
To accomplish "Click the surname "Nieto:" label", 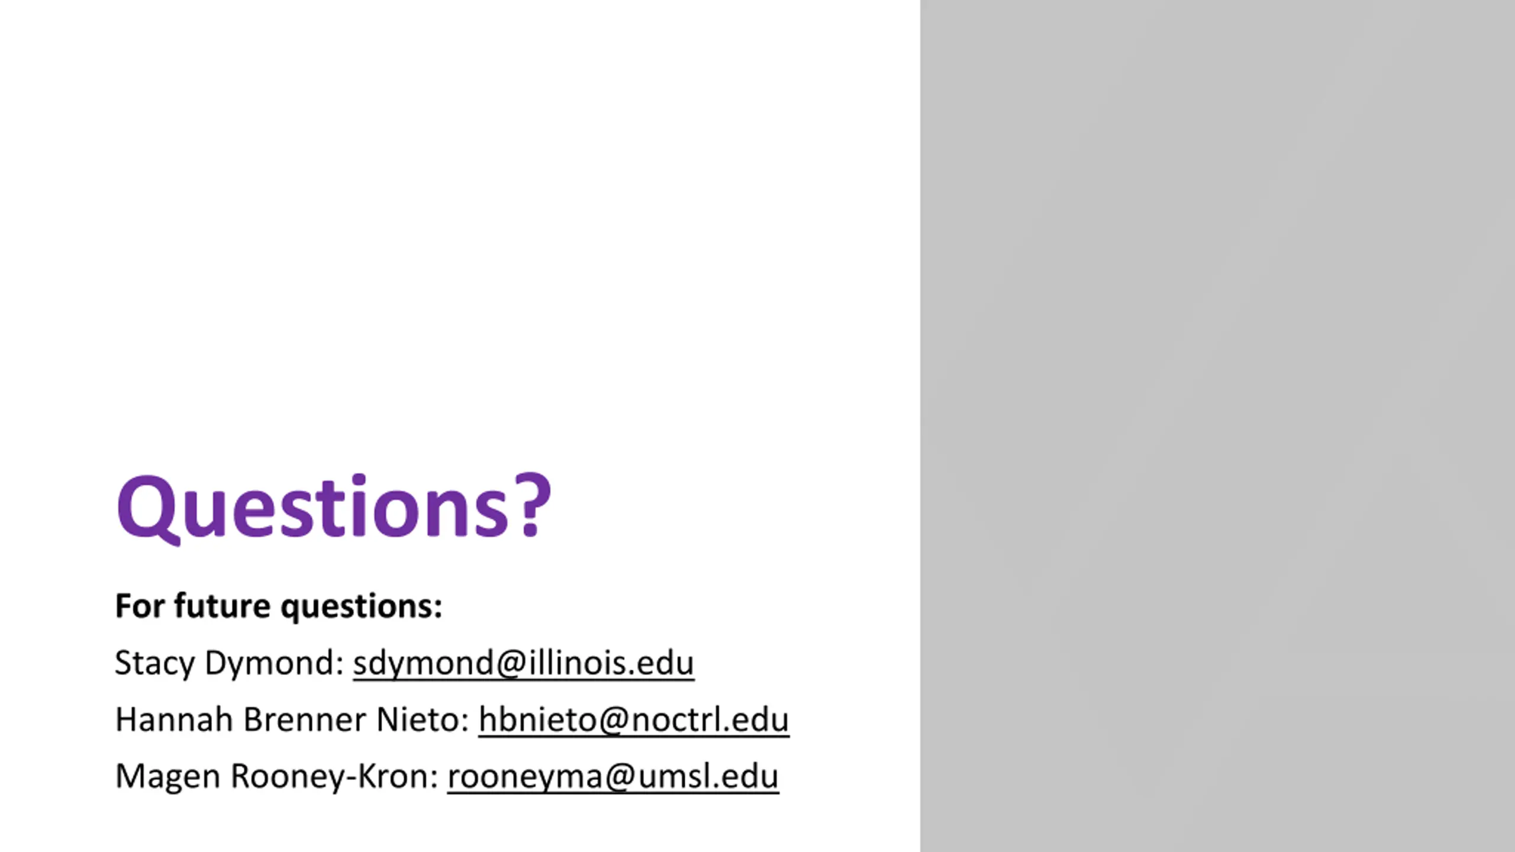I will 423,719.
